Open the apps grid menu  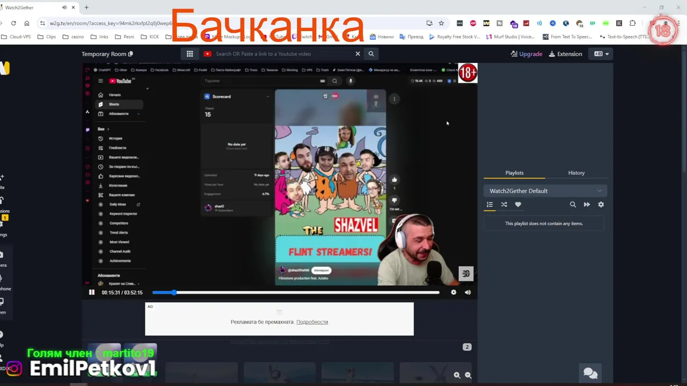click(x=189, y=54)
